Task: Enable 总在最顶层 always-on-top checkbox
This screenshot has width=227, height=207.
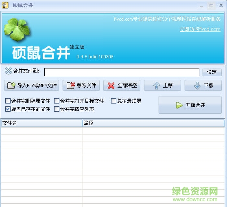Action: [113, 101]
